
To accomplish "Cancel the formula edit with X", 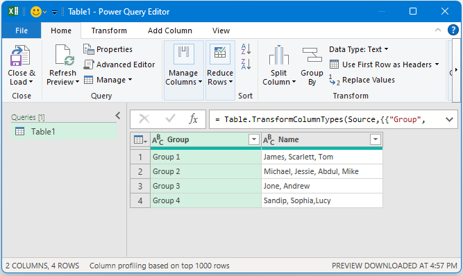I will point(144,119).
